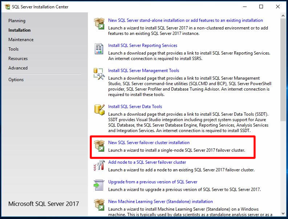Screen dimensions: 288x219
Task: Click the stand-alone installation box icon
Action: click(x=99, y=23)
